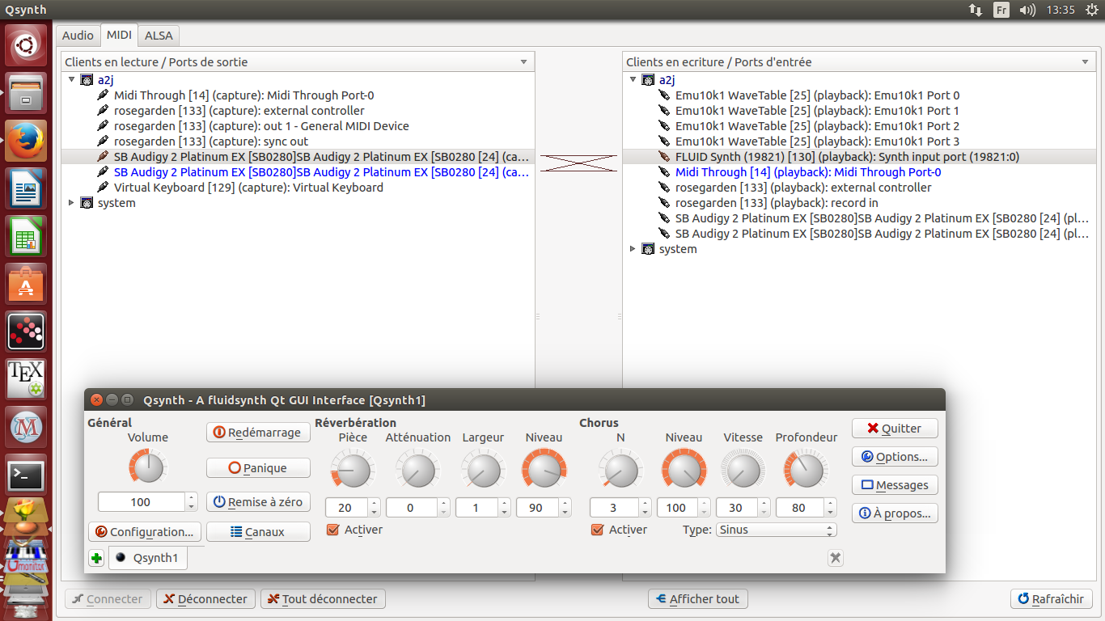Open Ubuntu Software Center from the dock
Image resolution: width=1105 pixels, height=621 pixels.
tap(26, 284)
